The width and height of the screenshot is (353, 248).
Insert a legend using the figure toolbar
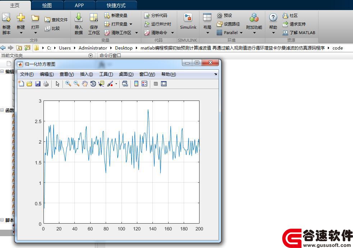pyautogui.click(x=144, y=84)
